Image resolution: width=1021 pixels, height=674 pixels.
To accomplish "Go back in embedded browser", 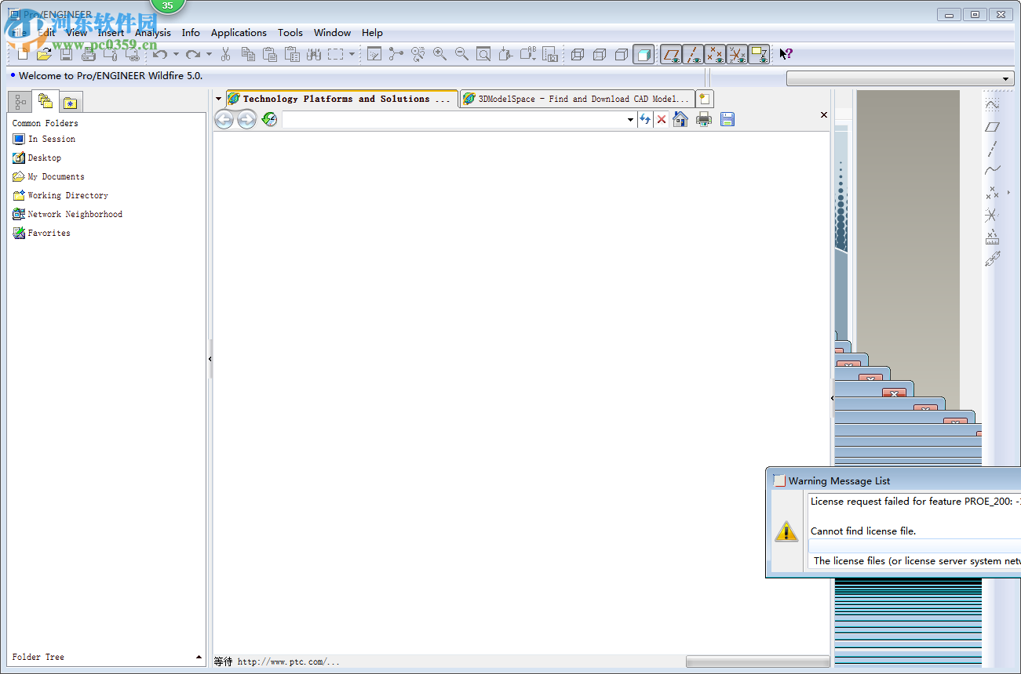I will (224, 119).
